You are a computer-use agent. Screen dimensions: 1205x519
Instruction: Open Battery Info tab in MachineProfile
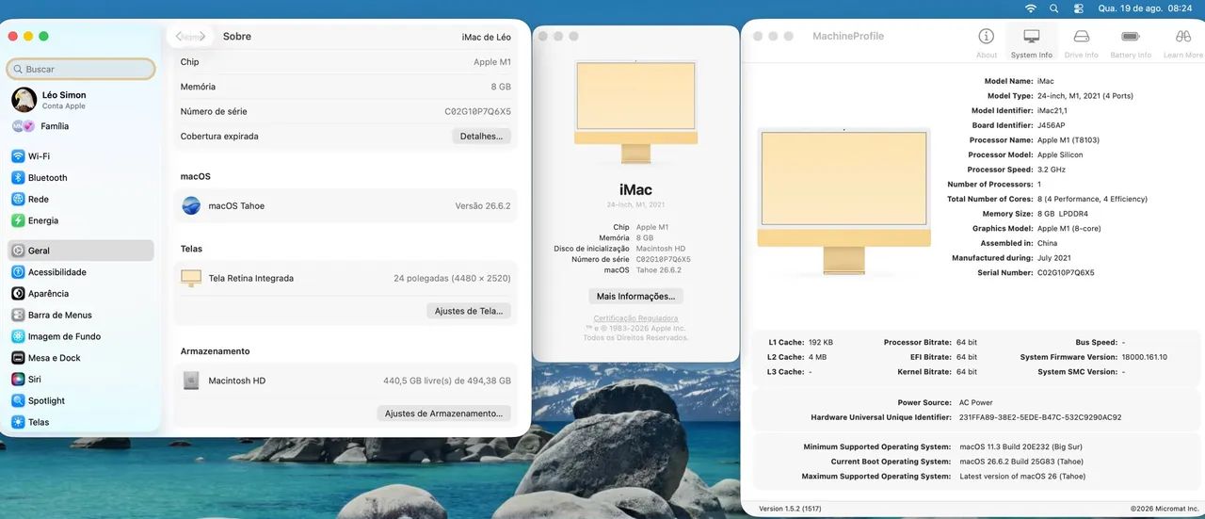click(1131, 43)
